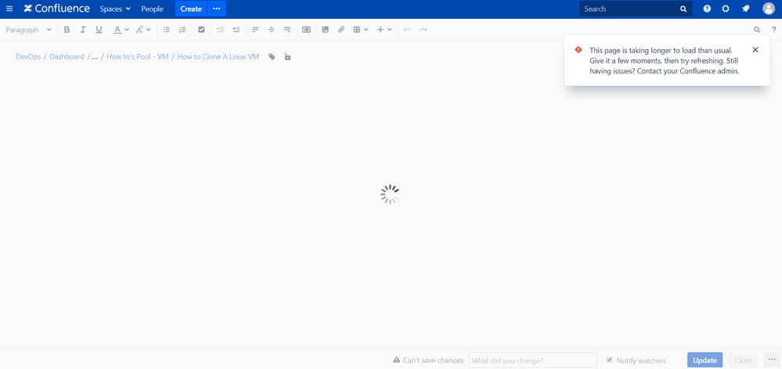The width and height of the screenshot is (782, 369).
Task: Open create-from-template ellipsis button
Action: click(x=217, y=9)
